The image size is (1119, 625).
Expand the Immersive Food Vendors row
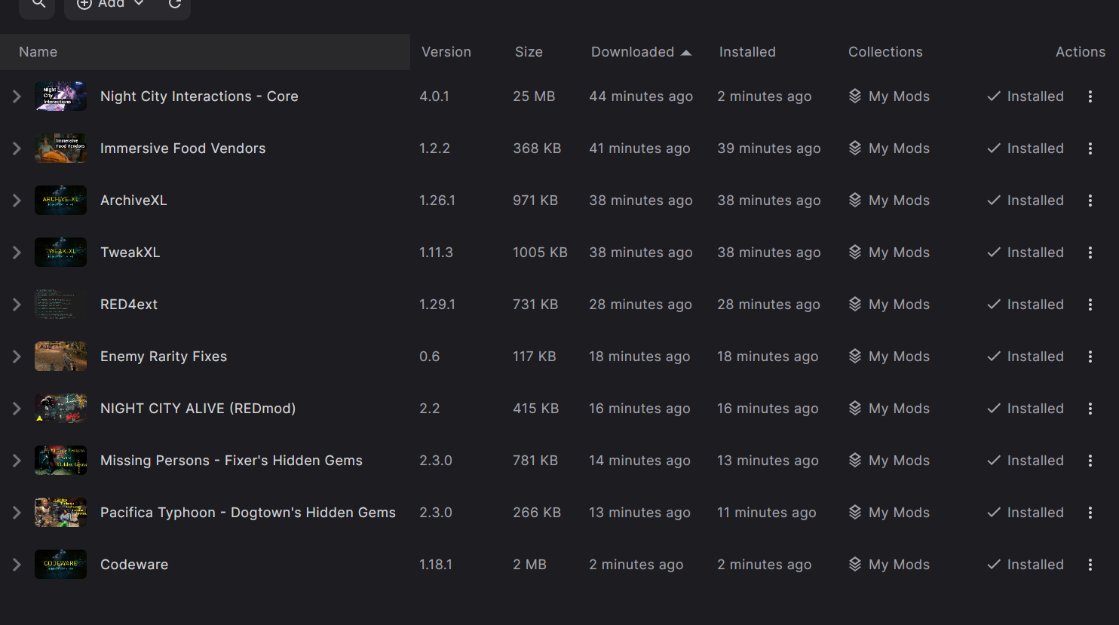click(x=17, y=149)
